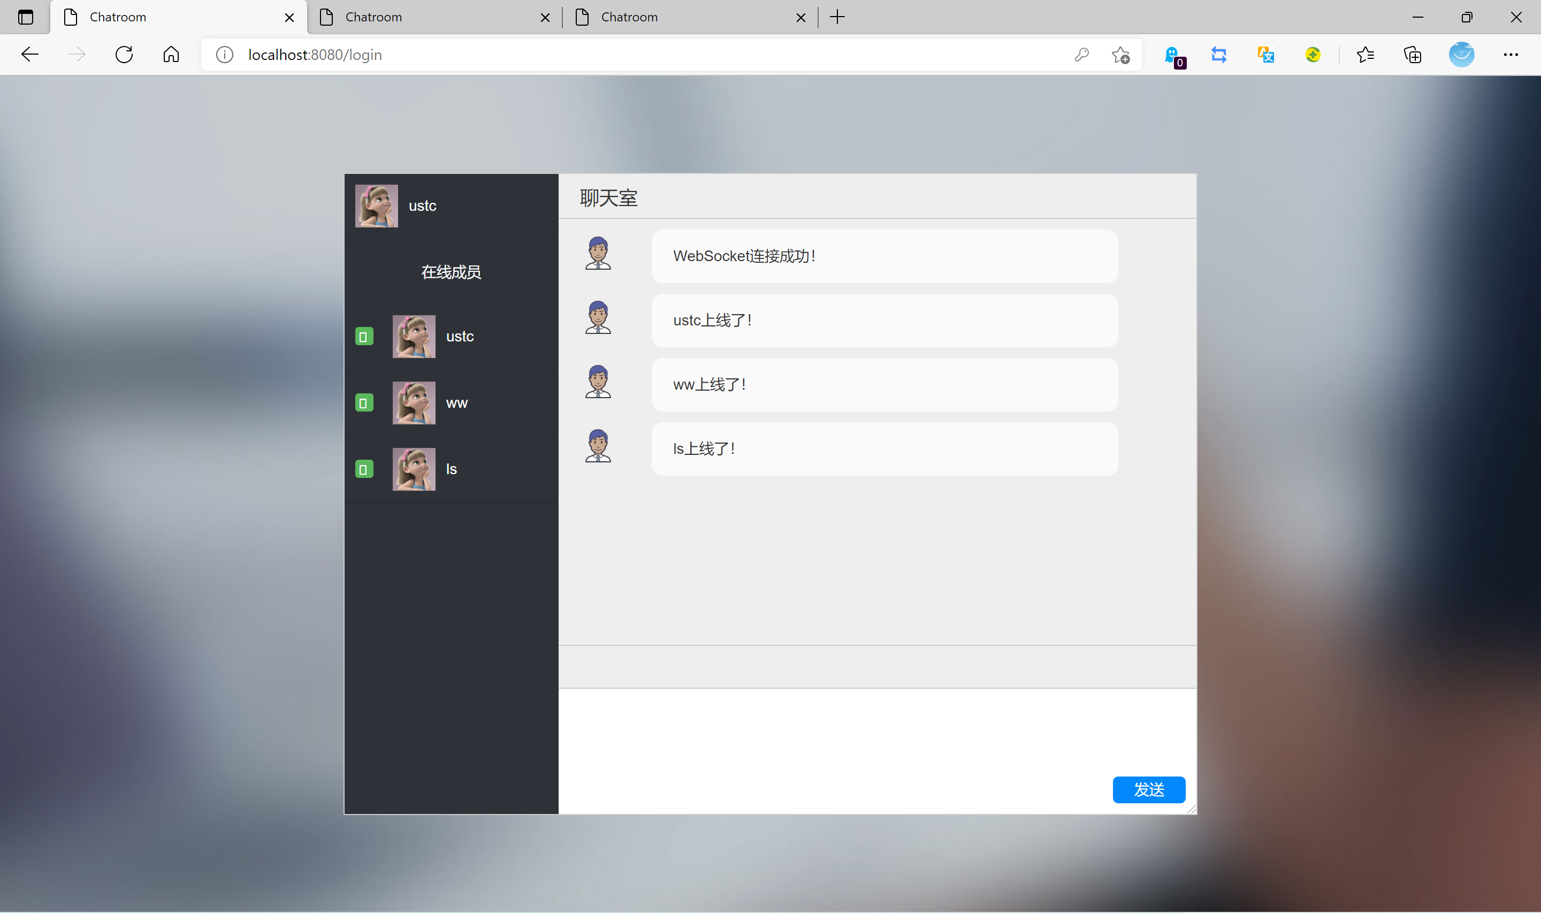Focus the chat message text area
This screenshot has height=913, width=1541.
click(x=878, y=751)
